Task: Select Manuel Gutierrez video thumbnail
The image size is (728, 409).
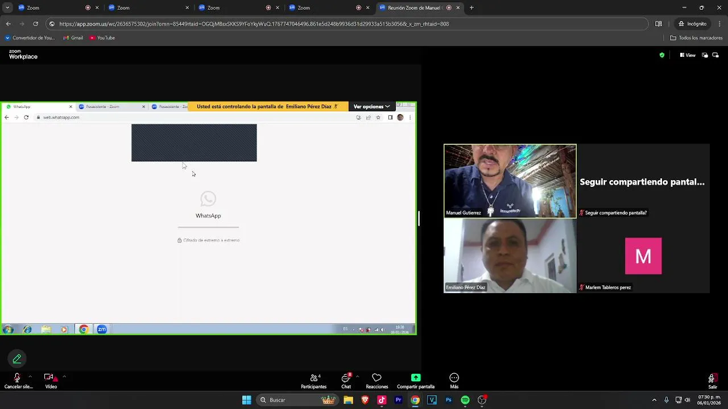Action: [x=510, y=181]
